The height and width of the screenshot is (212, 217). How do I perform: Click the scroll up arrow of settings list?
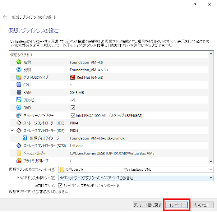[x=211, y=54]
